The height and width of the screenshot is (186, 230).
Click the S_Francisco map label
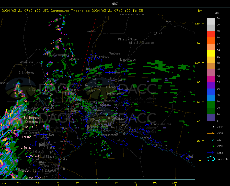[100, 57]
